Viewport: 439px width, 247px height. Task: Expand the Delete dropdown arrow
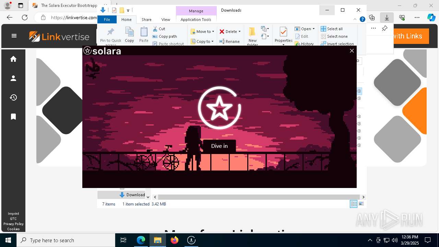(239, 32)
